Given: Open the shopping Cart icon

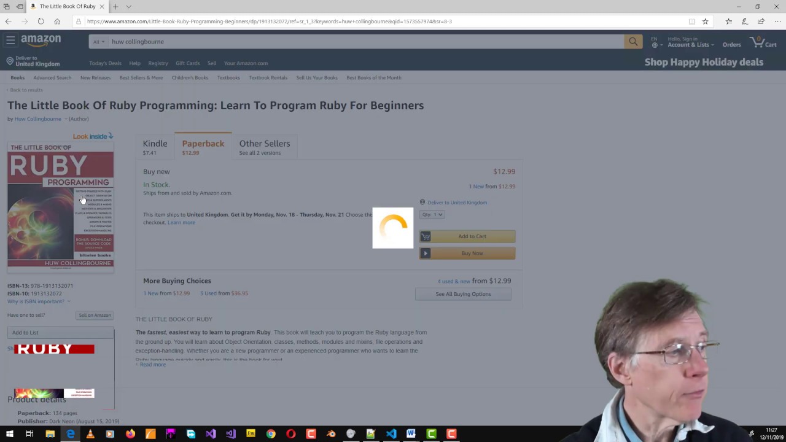Looking at the screenshot, I should tap(763, 42).
